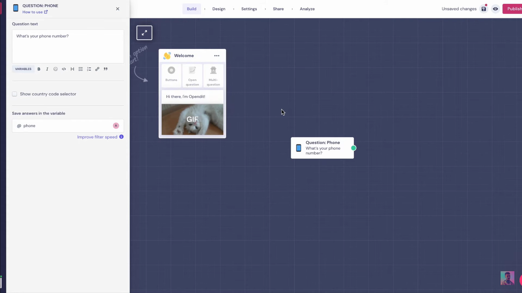
Task: Click the Improve filter speed link
Action: point(97,137)
